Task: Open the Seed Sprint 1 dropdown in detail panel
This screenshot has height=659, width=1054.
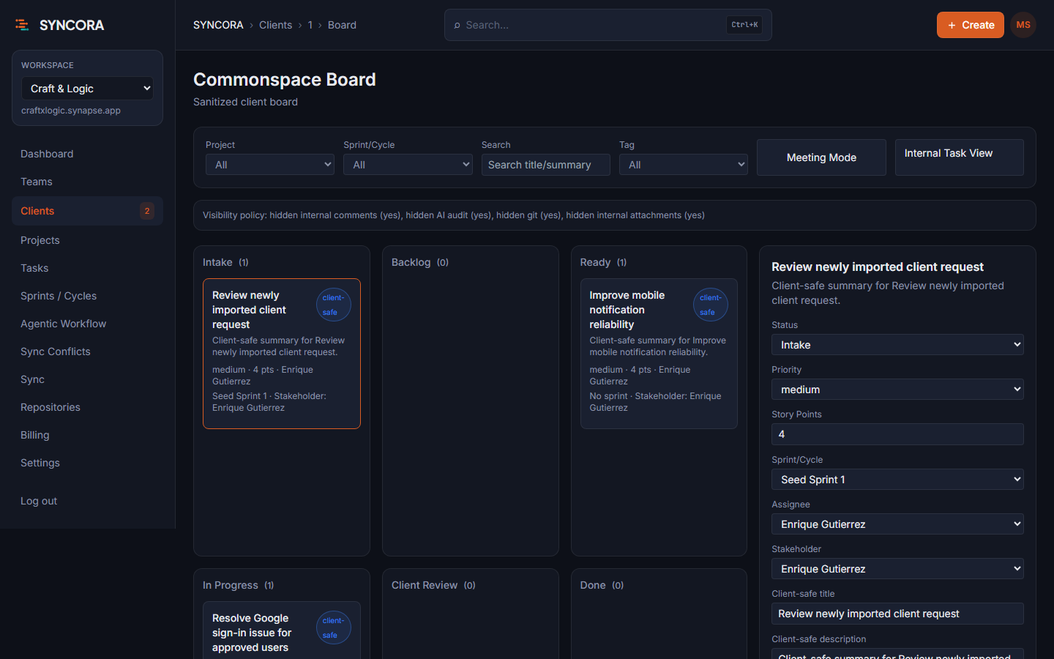Action: (x=897, y=480)
